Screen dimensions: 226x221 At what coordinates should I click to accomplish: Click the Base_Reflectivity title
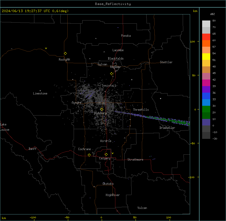(113, 4)
